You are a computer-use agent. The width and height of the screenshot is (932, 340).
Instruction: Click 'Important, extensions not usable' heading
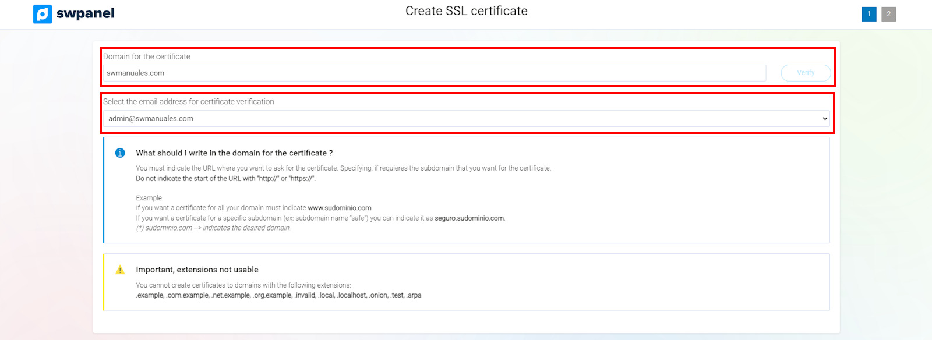tap(197, 270)
